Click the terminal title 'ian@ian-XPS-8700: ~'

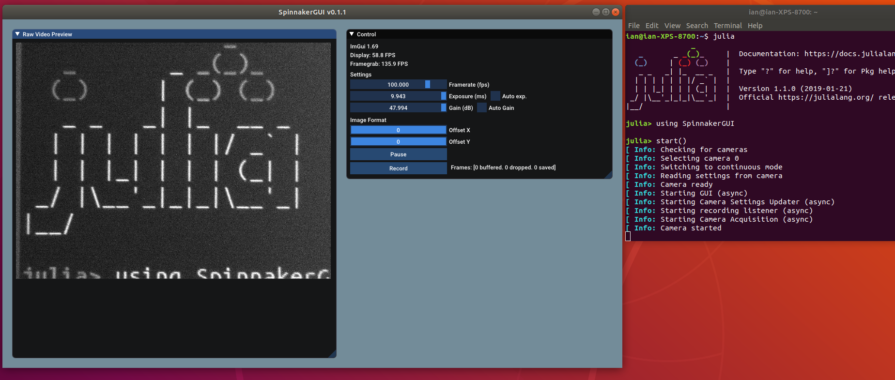783,12
